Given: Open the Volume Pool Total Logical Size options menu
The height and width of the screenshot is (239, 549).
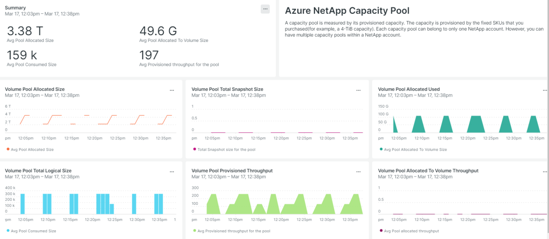Looking at the screenshot, I should click(172, 171).
